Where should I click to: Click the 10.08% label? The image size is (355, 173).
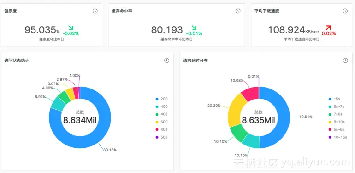(237, 80)
